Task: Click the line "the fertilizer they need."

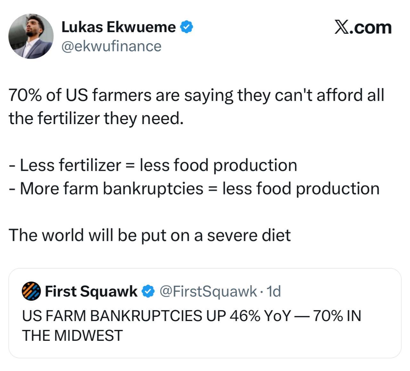Action: pos(96,118)
